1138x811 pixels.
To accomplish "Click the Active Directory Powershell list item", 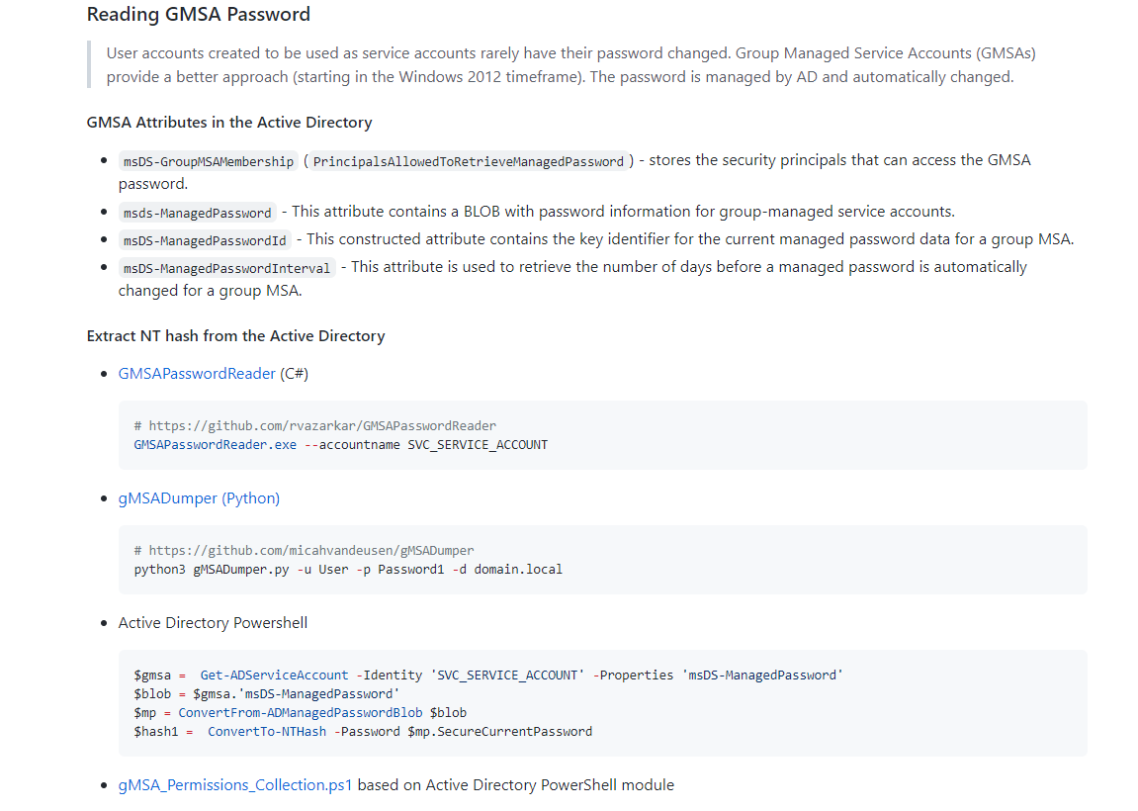I will [213, 623].
